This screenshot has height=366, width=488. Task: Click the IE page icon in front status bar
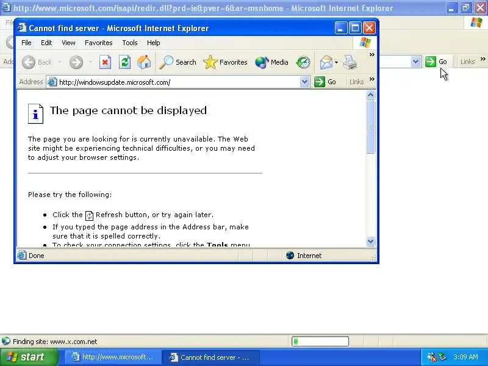(x=22, y=256)
